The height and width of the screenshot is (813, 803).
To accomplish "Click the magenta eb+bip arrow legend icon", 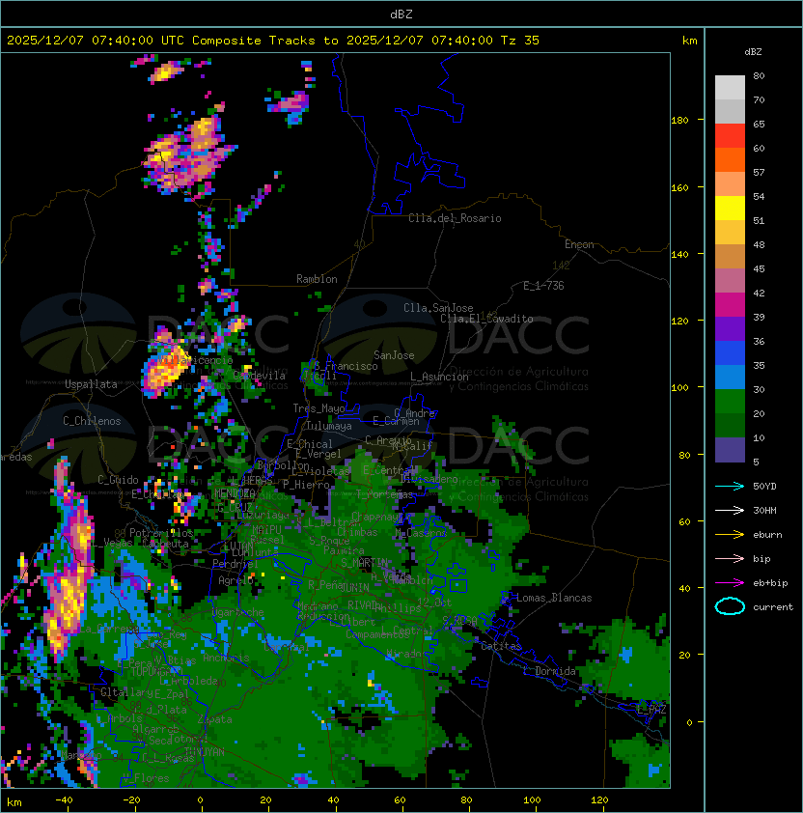I will pos(730,583).
